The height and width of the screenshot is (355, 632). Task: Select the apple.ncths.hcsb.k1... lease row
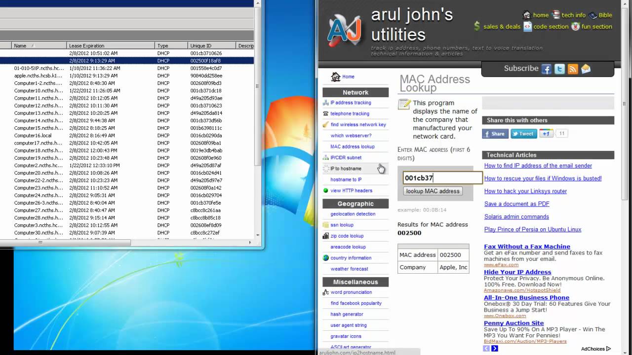pos(127,76)
